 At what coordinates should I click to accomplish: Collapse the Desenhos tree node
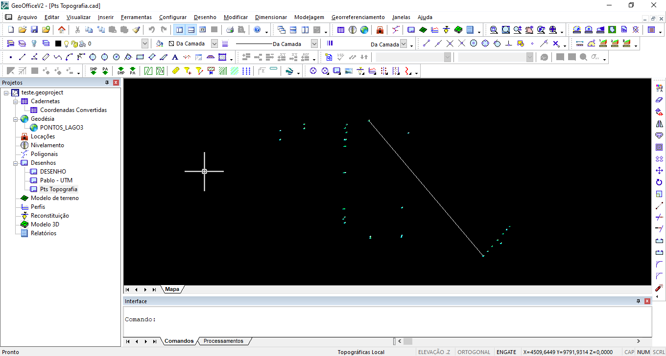point(16,163)
